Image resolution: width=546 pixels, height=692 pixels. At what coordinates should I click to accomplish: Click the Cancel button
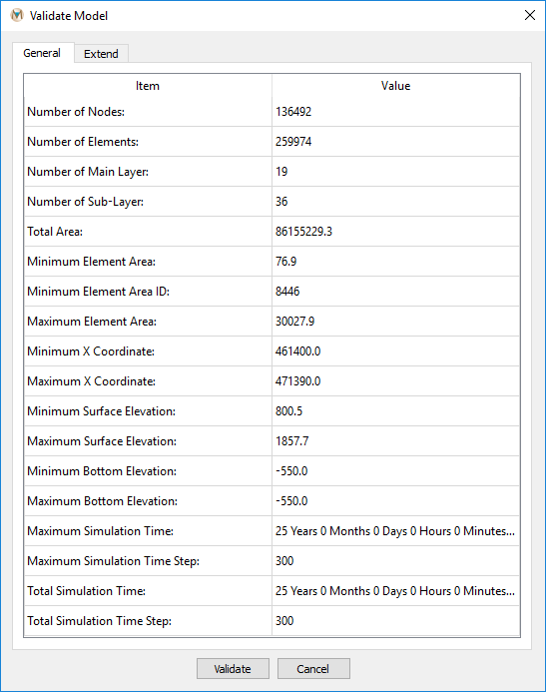pos(313,669)
